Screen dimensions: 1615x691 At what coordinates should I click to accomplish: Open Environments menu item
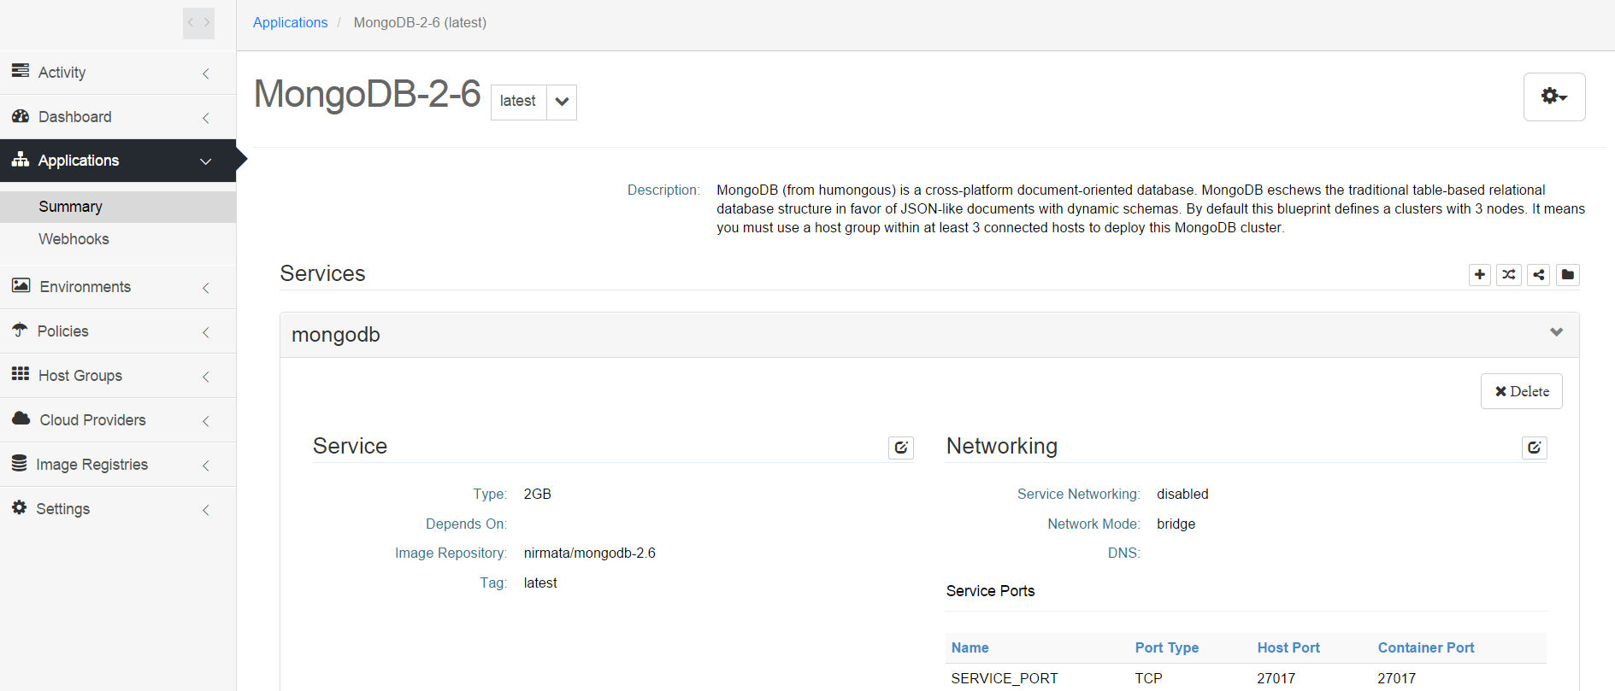(118, 287)
